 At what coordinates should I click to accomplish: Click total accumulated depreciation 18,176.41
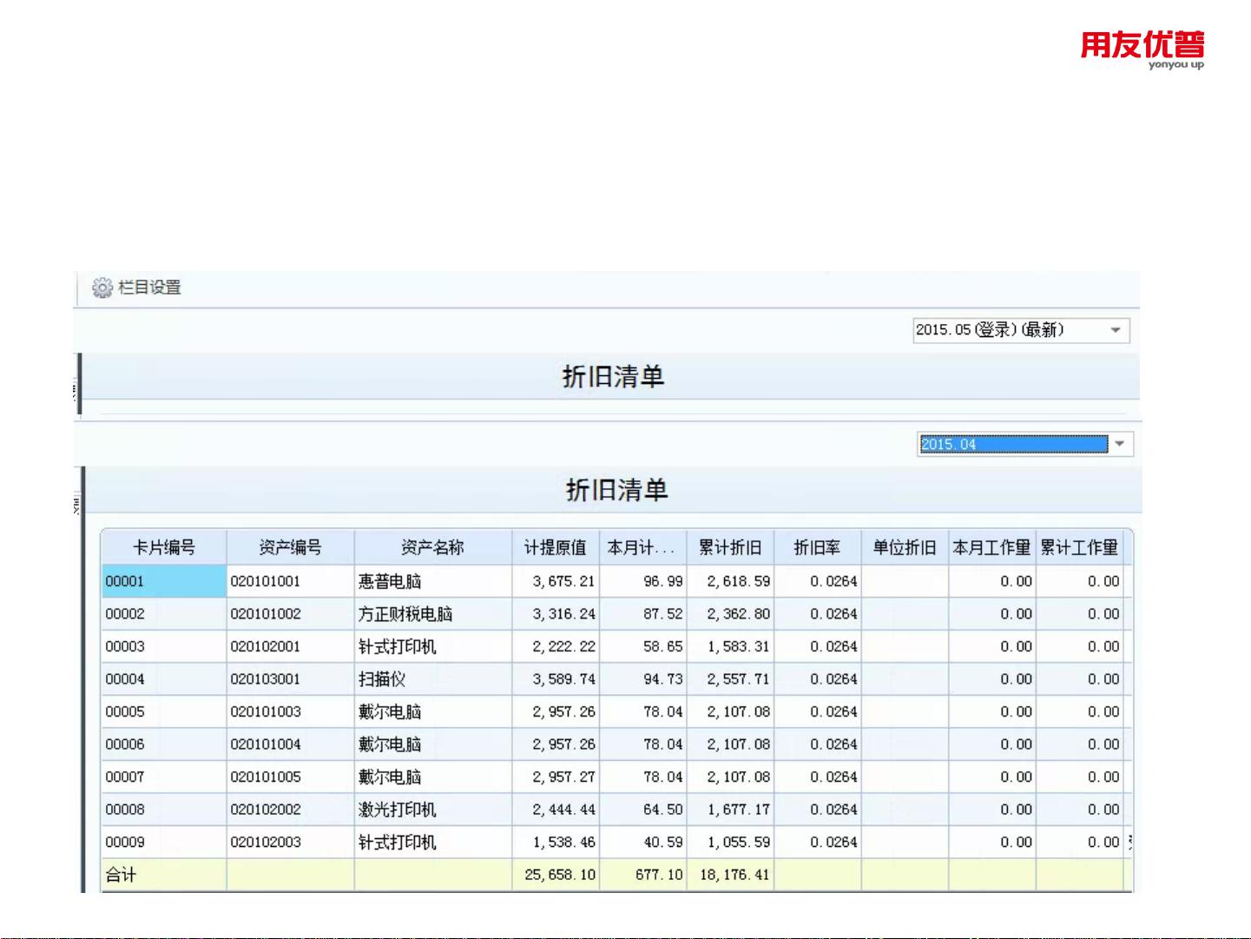(x=735, y=875)
